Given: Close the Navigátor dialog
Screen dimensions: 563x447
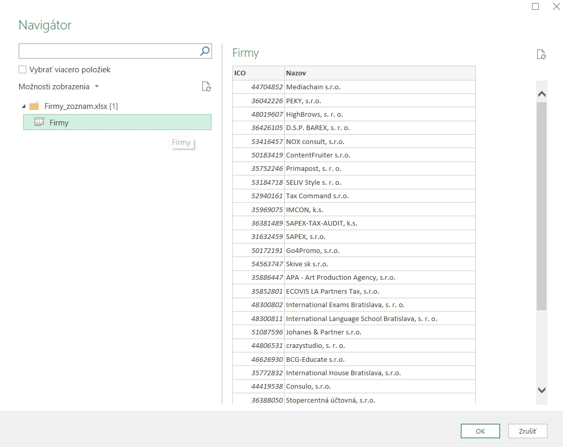Looking at the screenshot, I should tap(556, 7).
